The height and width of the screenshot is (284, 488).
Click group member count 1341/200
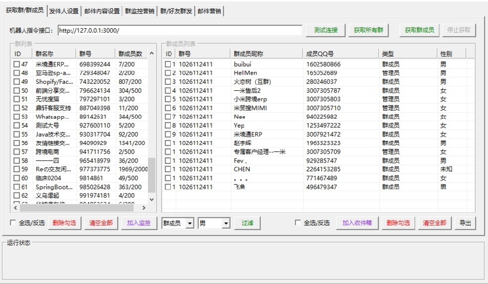[132, 143]
